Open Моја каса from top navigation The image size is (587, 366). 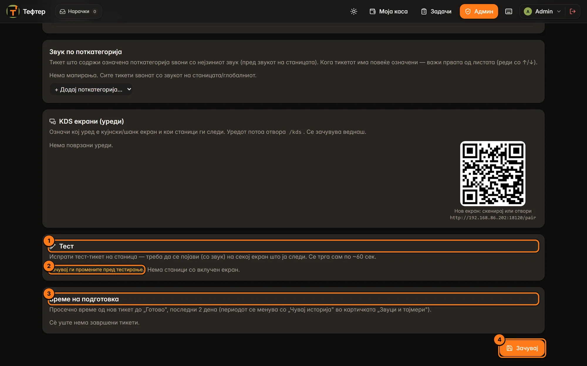point(388,11)
